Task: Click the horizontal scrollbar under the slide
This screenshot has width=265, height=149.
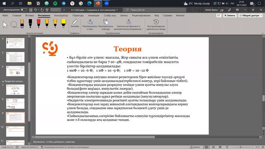Action: pyautogui.click(x=95, y=137)
